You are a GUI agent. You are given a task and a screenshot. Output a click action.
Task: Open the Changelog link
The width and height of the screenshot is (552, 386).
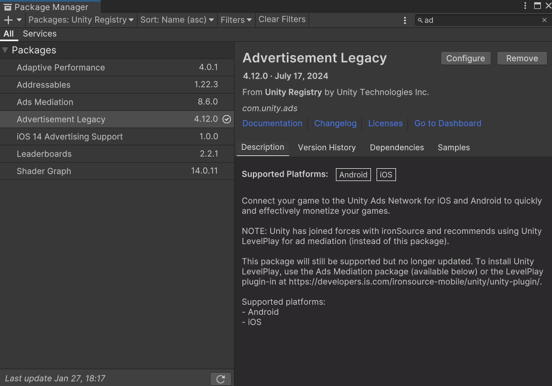pyautogui.click(x=335, y=124)
